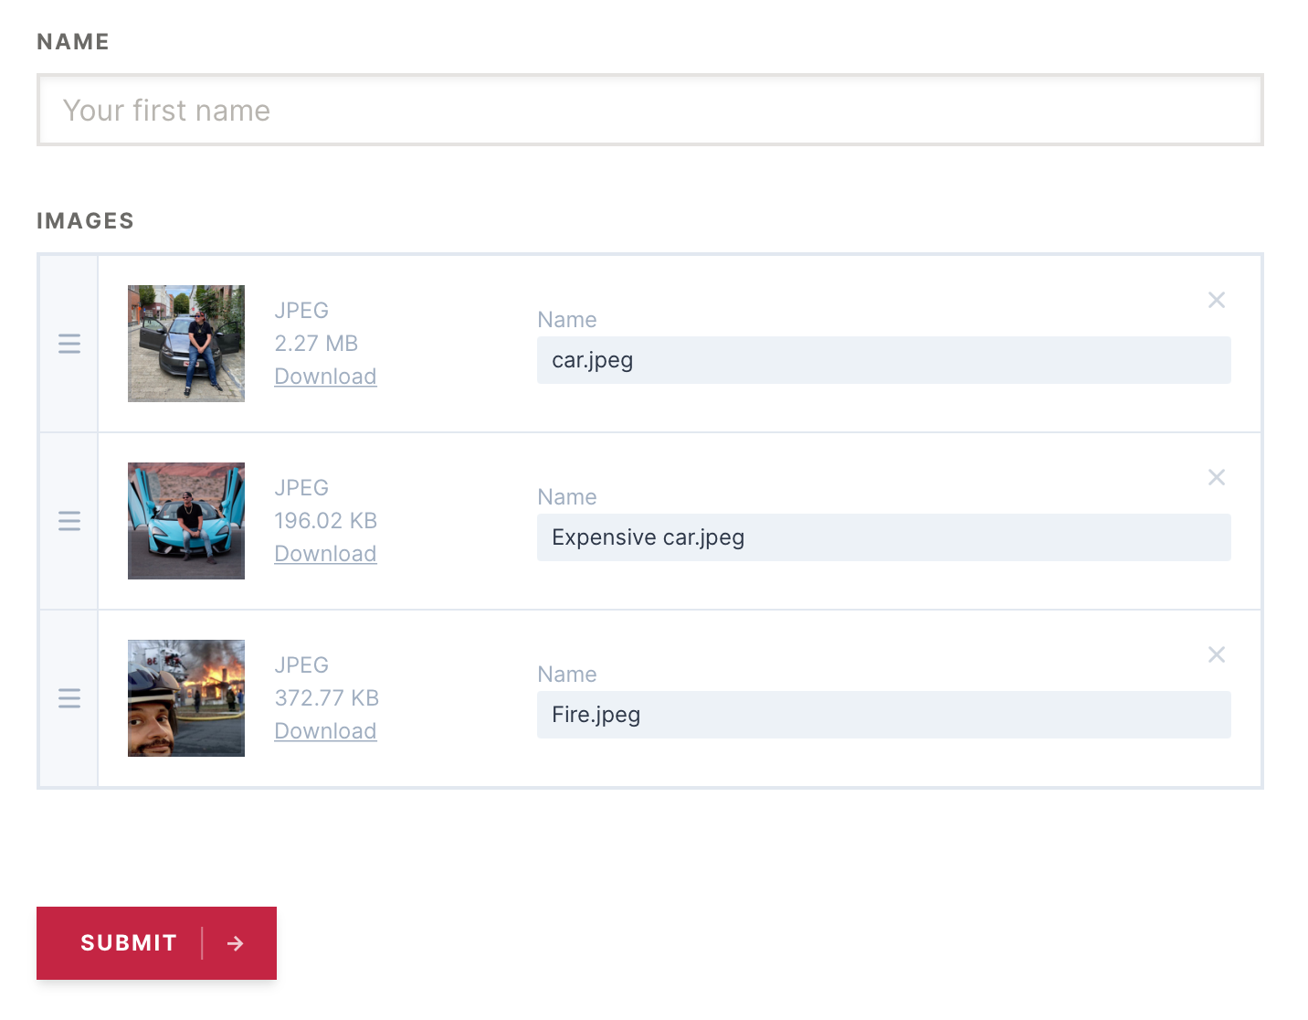Screen dimensions: 1308x1020
Task: Download the car.jpeg file
Action: 325,376
